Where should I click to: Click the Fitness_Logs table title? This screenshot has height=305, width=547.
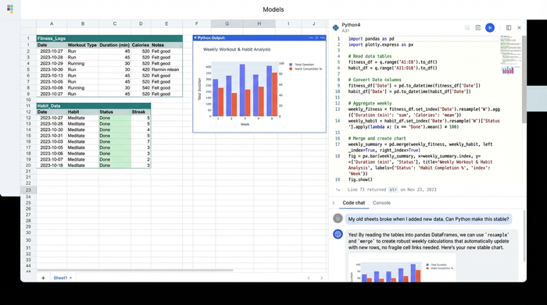pyautogui.click(x=52, y=38)
